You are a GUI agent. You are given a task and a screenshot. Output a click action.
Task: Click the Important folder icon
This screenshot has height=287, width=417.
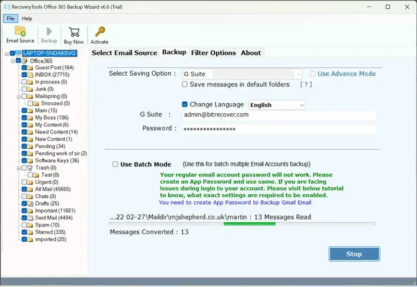coord(30,211)
